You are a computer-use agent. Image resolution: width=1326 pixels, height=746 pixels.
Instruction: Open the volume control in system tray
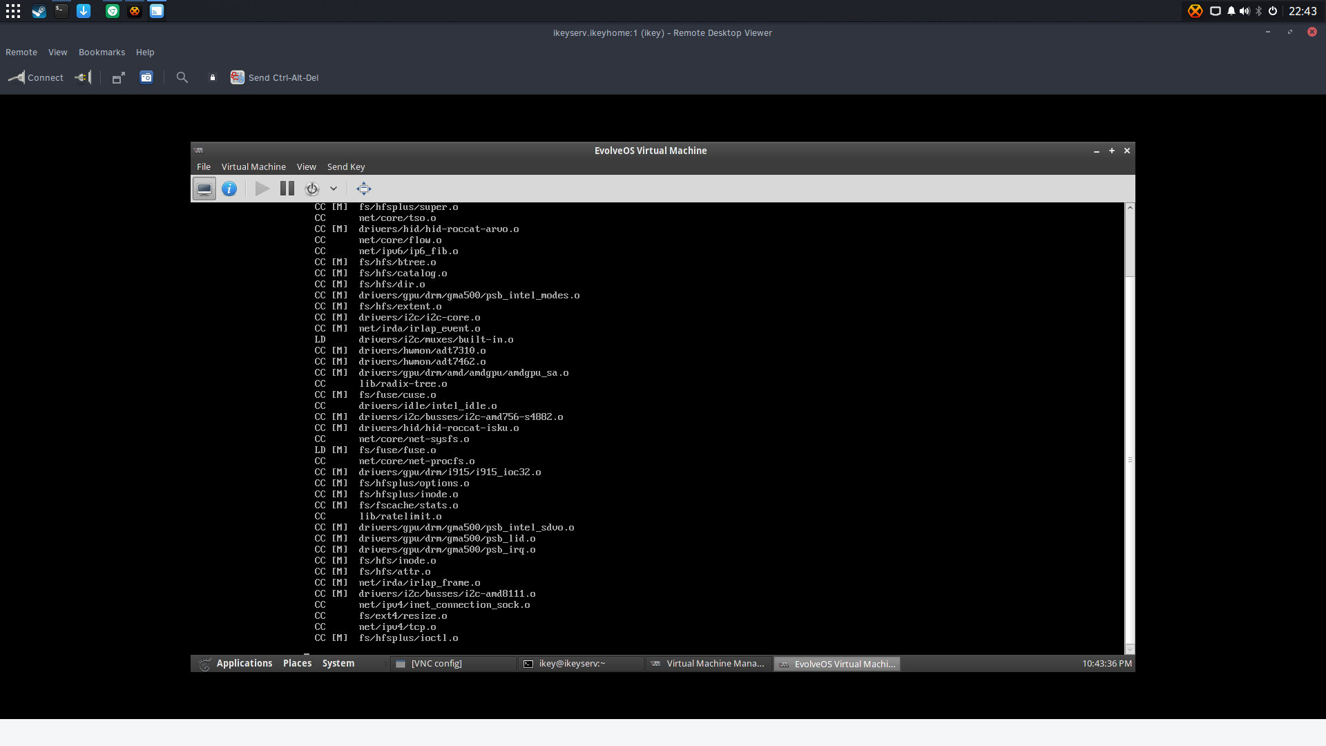coord(1245,11)
